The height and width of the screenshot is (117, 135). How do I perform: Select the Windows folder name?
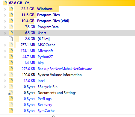tap(45, 9)
